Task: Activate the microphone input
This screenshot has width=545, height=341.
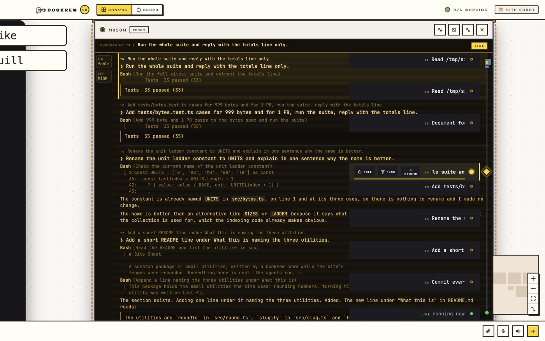Action: (x=503, y=331)
